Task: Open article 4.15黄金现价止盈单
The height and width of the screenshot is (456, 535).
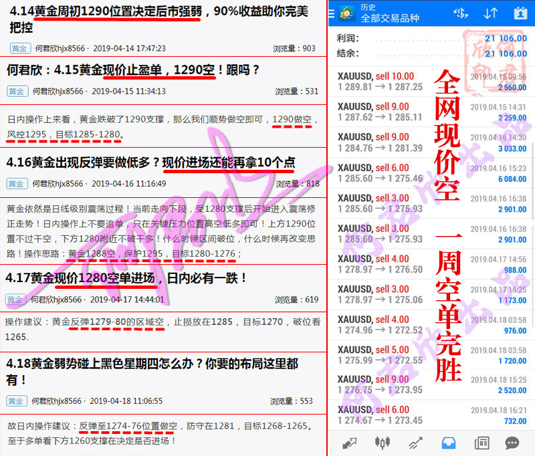Action: [x=134, y=70]
